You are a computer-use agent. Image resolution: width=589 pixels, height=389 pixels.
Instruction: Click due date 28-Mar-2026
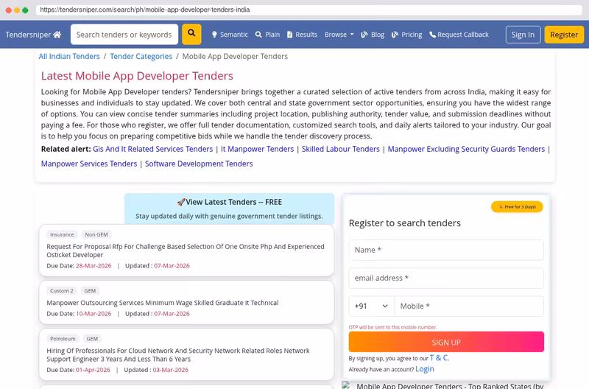94,266
